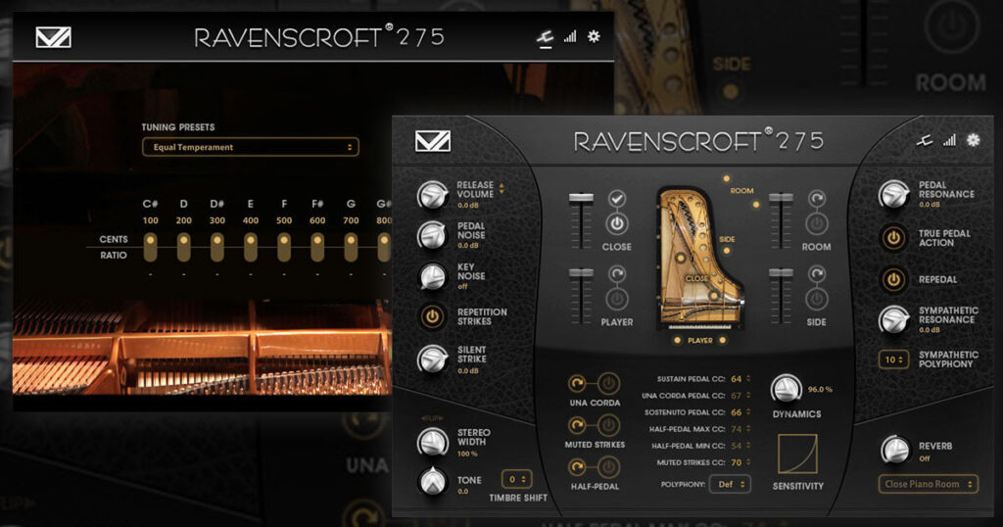1003x527 pixels.
Task: Click the checkmark icon above Close mic power
Action: pyautogui.click(x=617, y=200)
